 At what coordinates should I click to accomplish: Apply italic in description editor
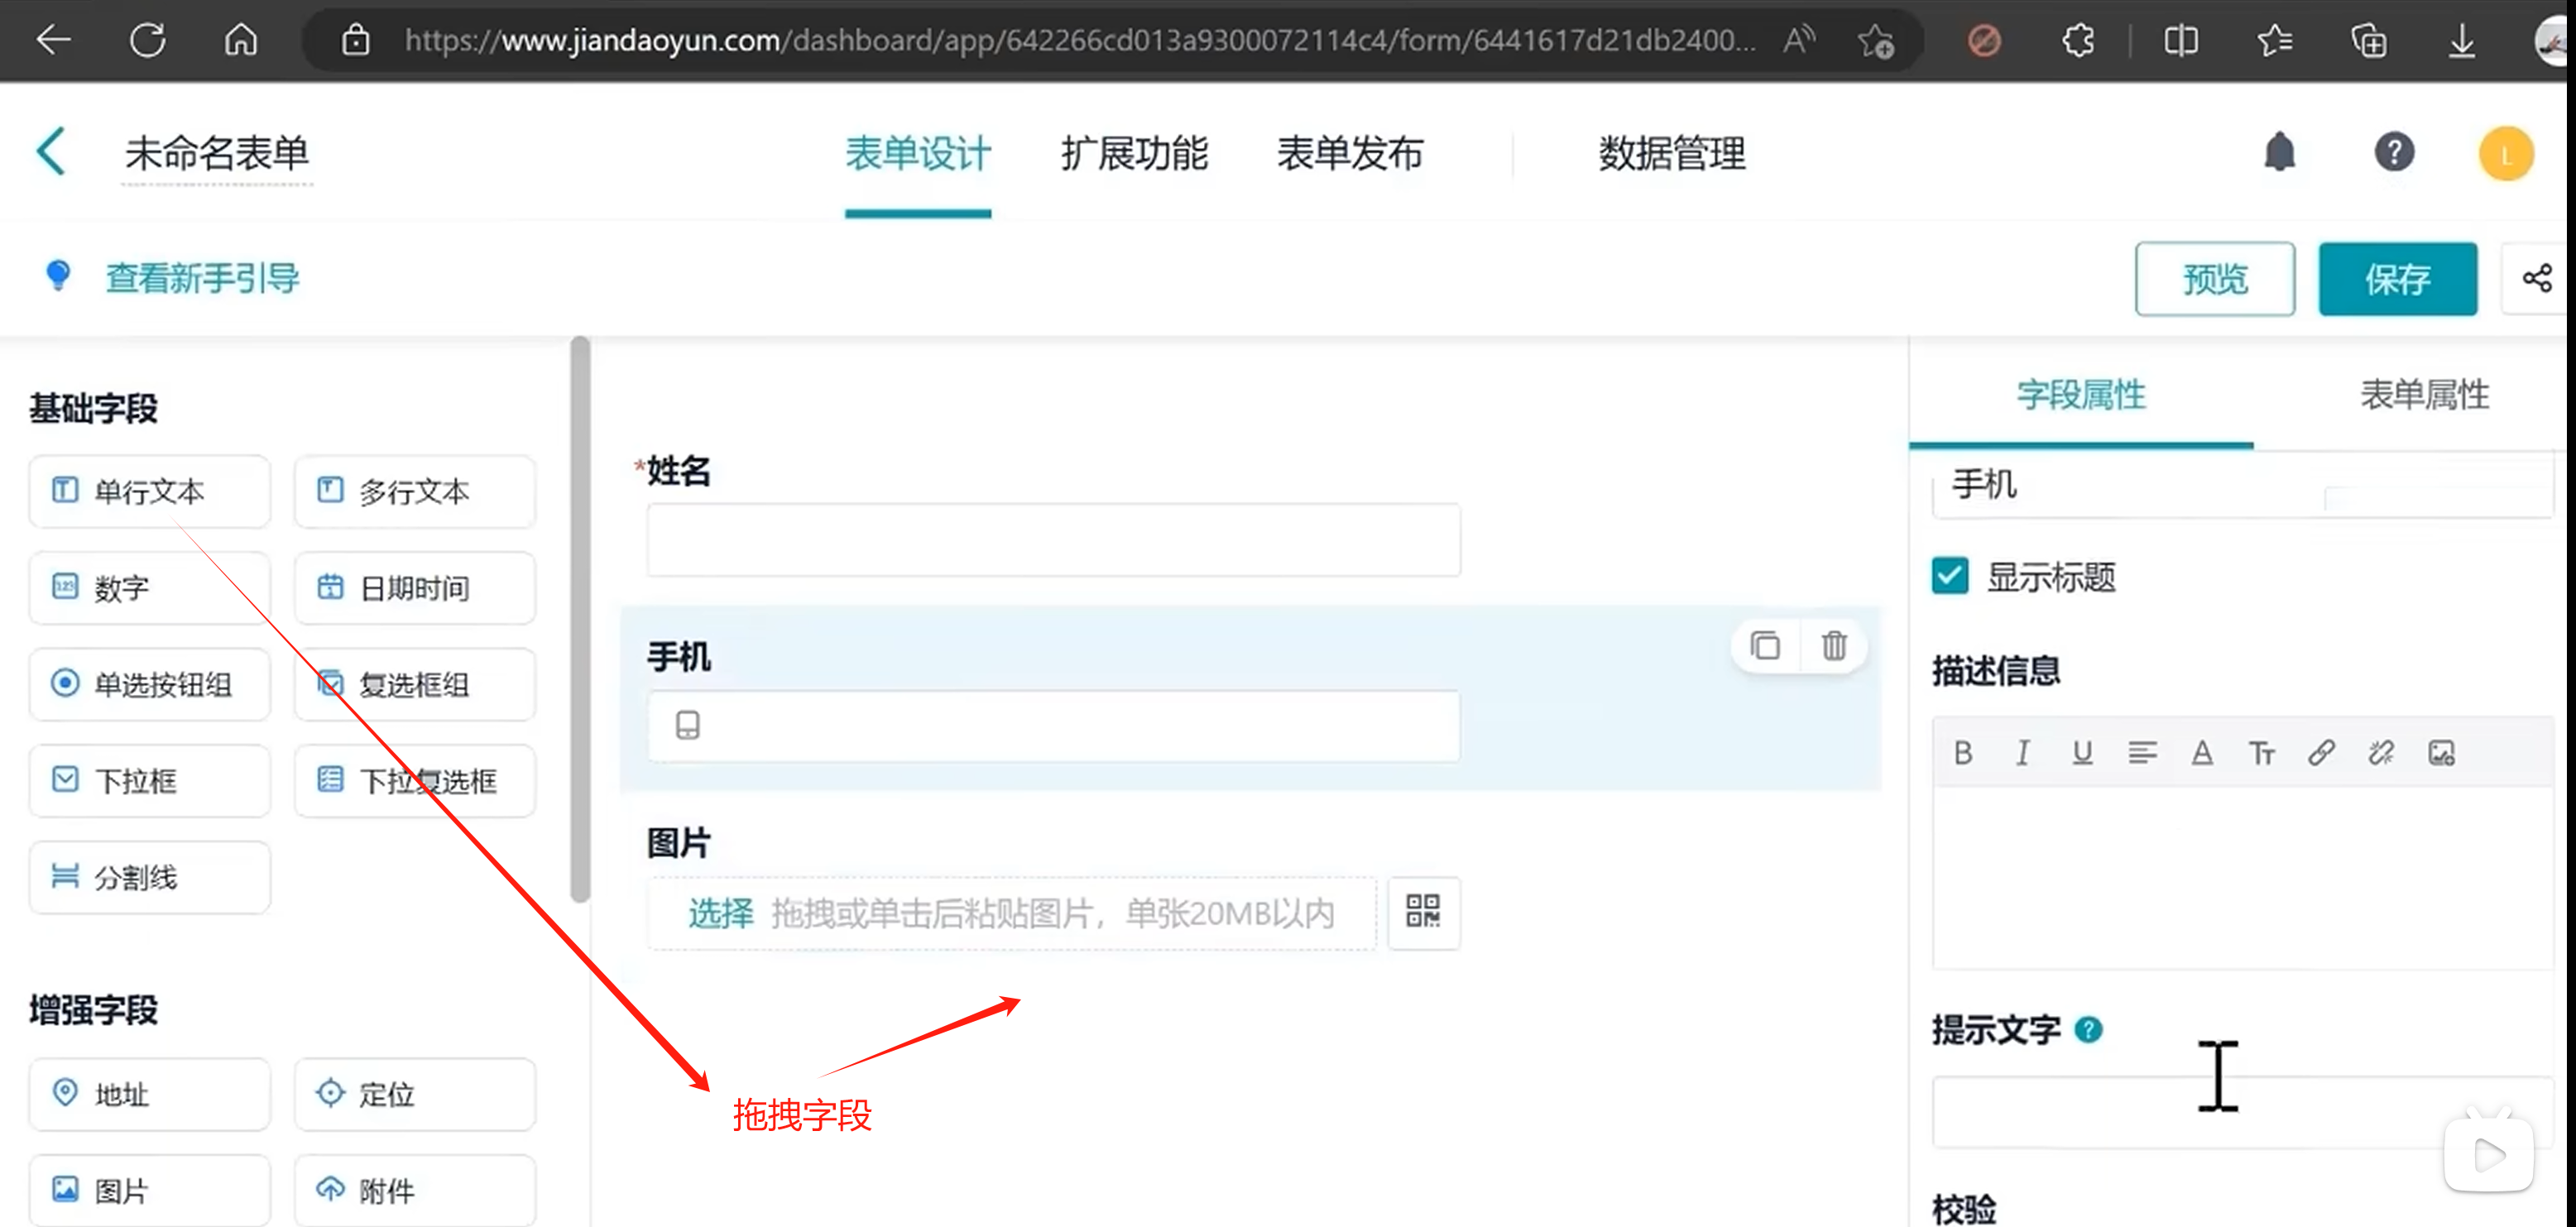2022,752
